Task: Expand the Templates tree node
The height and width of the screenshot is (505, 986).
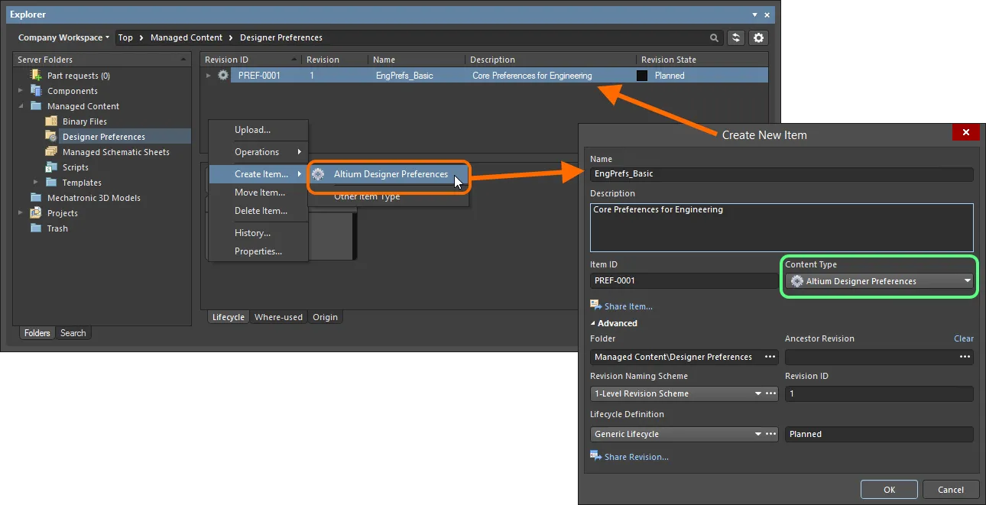Action: point(36,183)
